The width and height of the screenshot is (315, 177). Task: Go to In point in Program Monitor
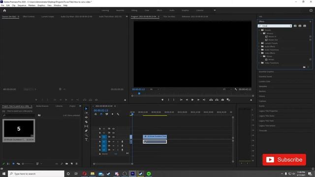click(x=181, y=100)
